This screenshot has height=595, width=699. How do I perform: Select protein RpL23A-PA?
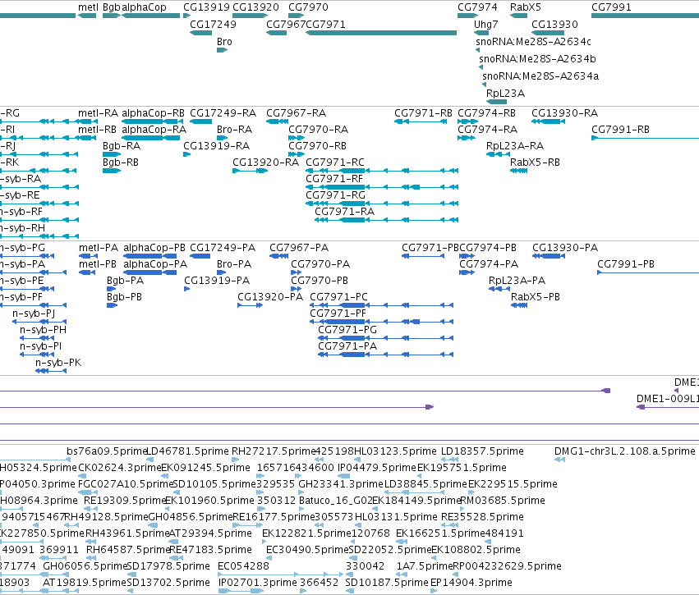(499, 289)
